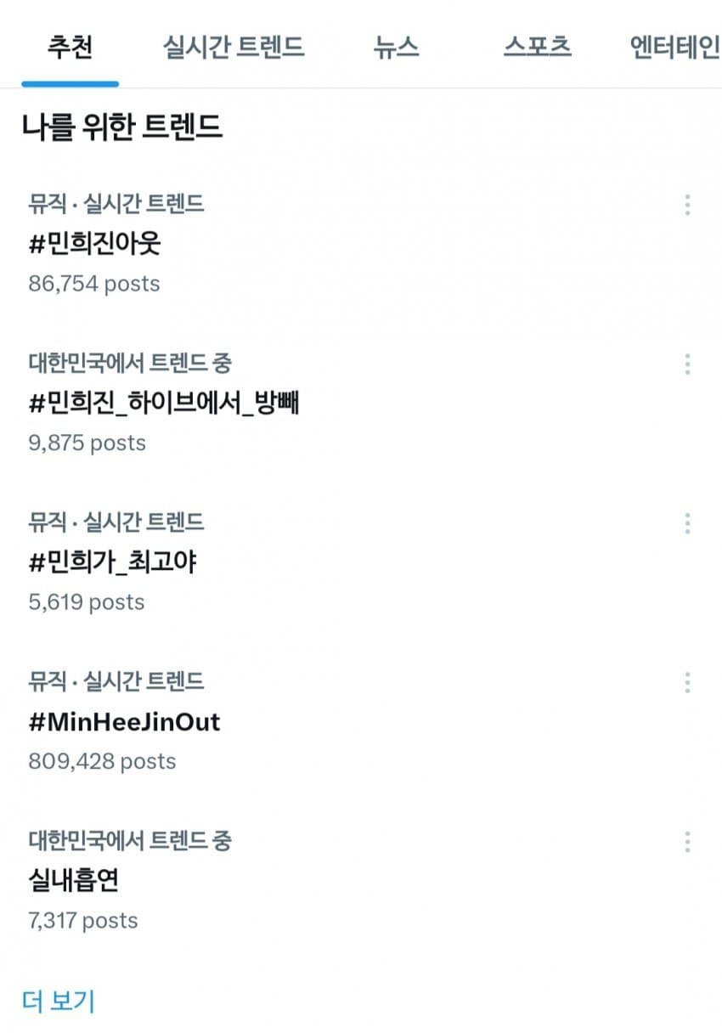Open the #MinHeeJinOut hashtag trend
The width and height of the screenshot is (722, 1033).
[x=124, y=722]
